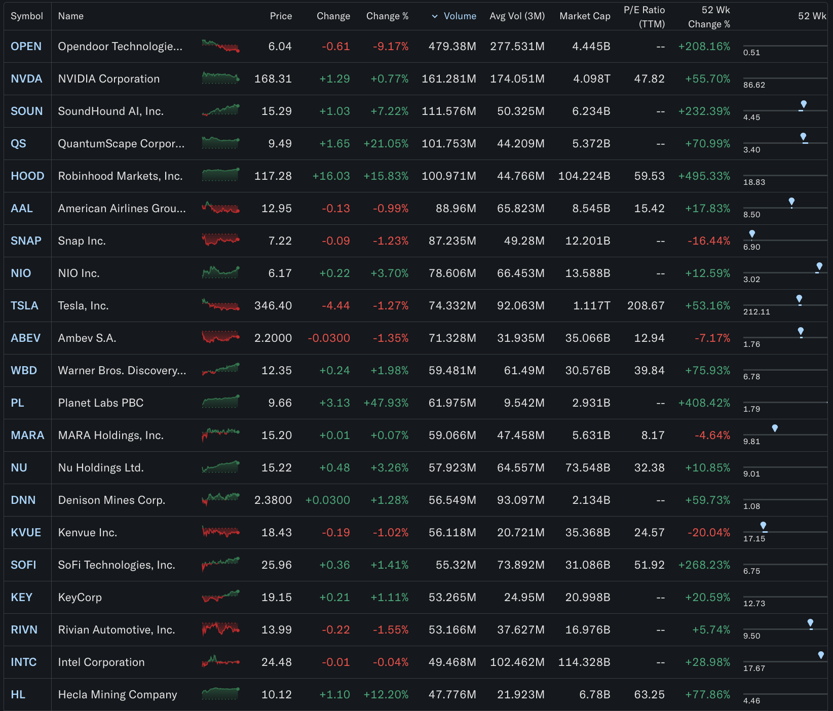Open the NVDA ticker symbol link

(x=26, y=79)
